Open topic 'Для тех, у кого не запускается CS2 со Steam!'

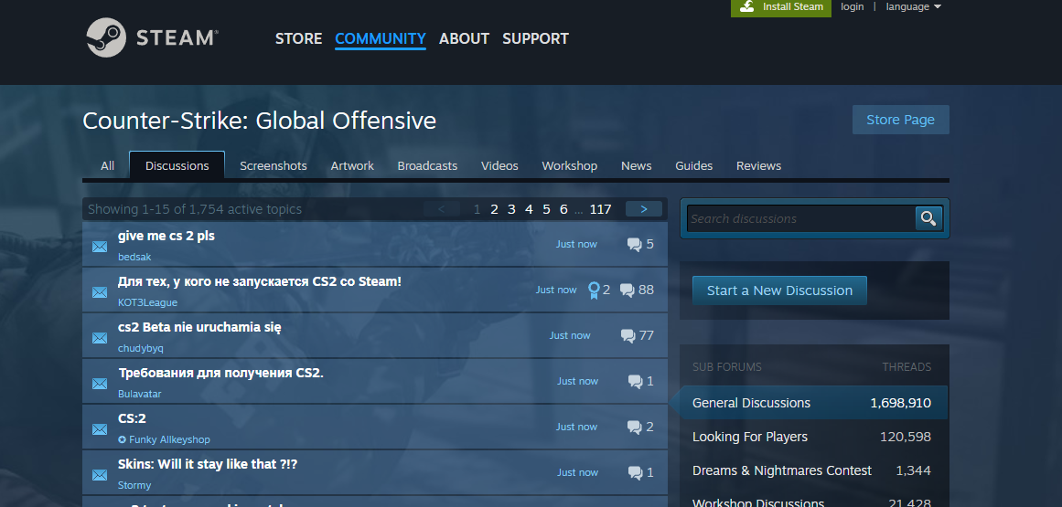click(x=260, y=281)
